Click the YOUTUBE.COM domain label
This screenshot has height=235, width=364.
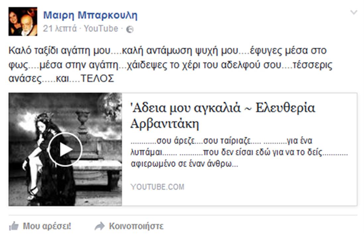157,187
